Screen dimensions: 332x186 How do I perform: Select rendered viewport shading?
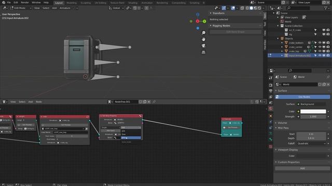pos(259,8)
